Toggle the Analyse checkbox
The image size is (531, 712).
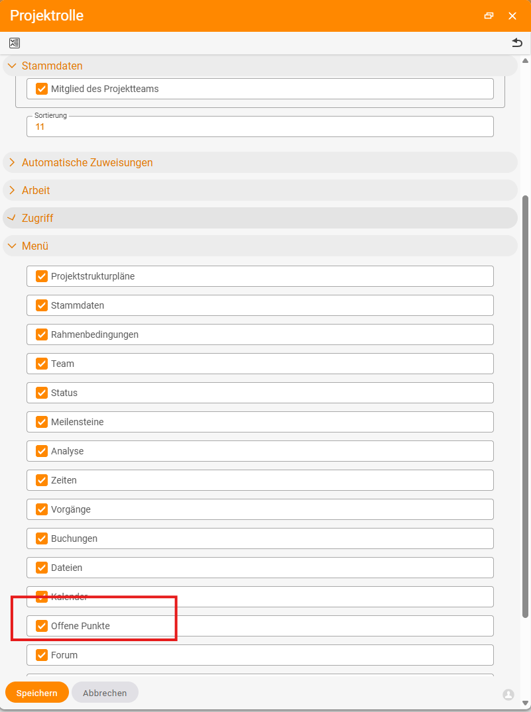(41, 451)
